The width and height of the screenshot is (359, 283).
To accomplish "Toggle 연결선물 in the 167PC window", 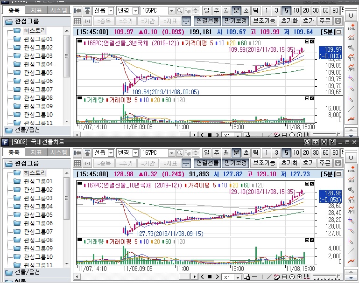I will tap(207, 163).
